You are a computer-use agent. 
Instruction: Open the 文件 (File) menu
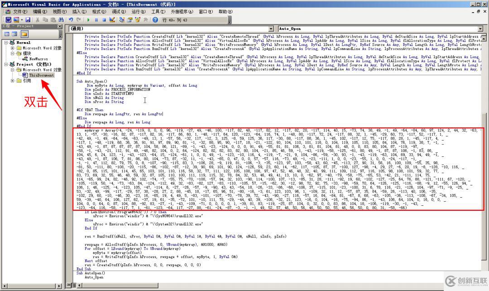[x=20, y=11]
